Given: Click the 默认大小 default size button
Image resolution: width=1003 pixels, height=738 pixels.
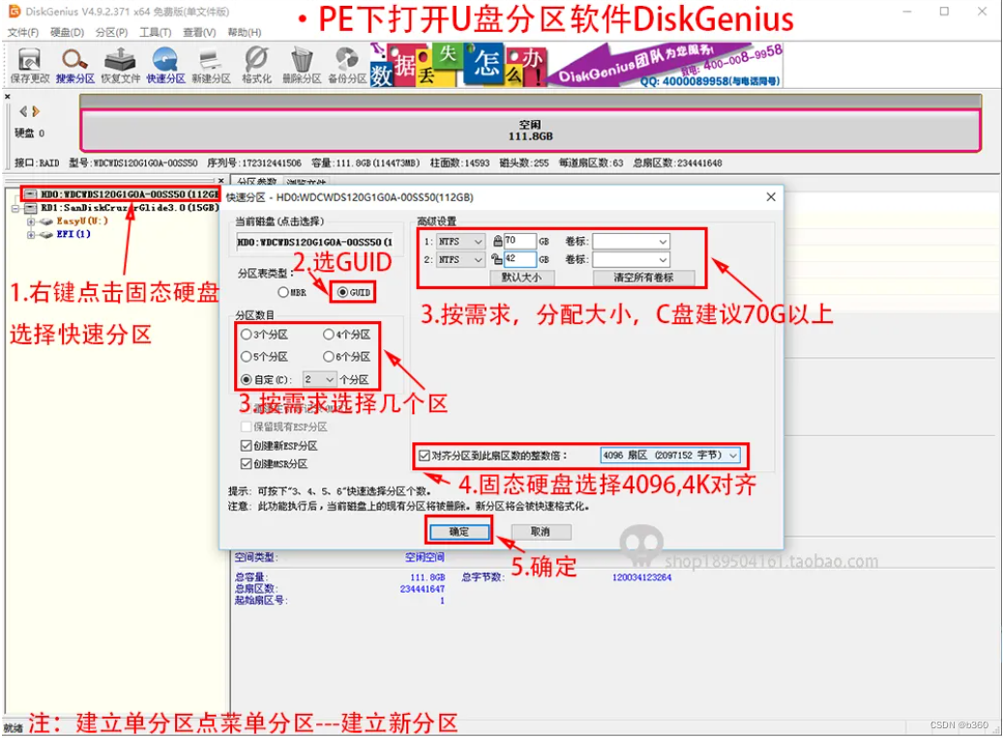Looking at the screenshot, I should pos(521,278).
